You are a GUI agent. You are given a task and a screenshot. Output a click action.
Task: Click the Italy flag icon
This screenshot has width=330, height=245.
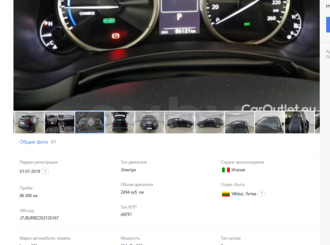click(x=226, y=170)
